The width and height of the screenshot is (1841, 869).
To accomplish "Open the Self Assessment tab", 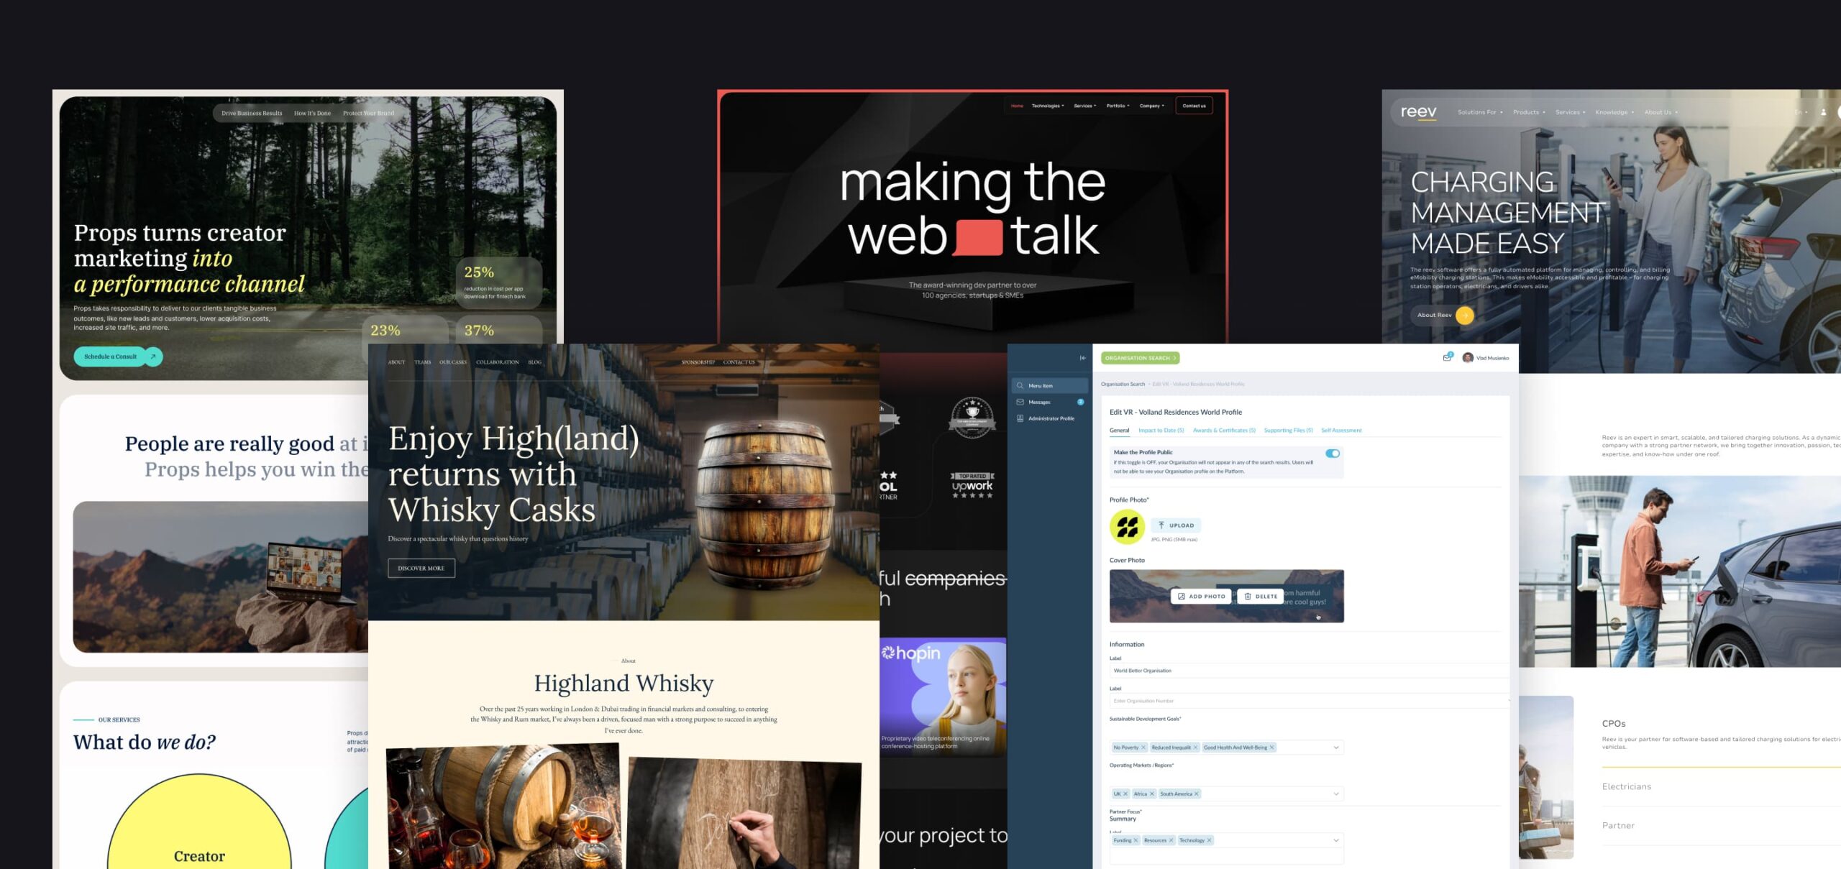I will (x=1340, y=431).
